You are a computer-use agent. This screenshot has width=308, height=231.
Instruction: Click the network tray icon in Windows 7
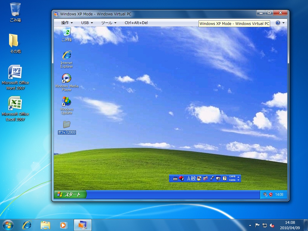[265, 225]
